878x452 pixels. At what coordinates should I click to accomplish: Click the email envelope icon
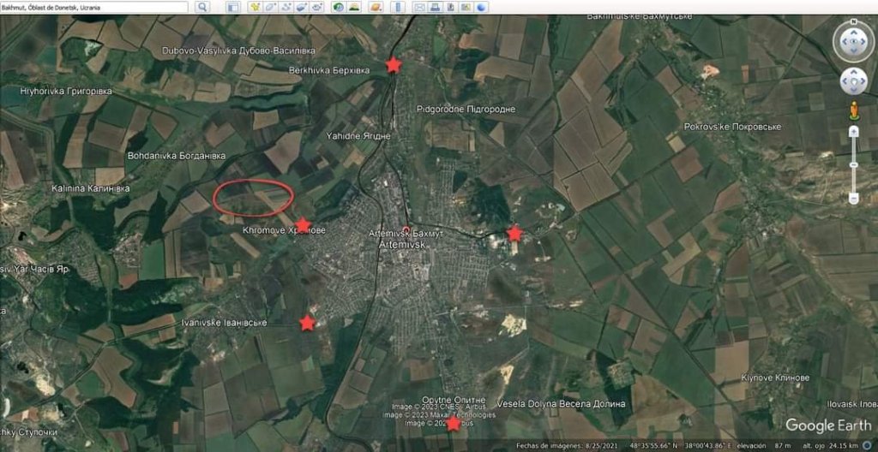tap(419, 7)
